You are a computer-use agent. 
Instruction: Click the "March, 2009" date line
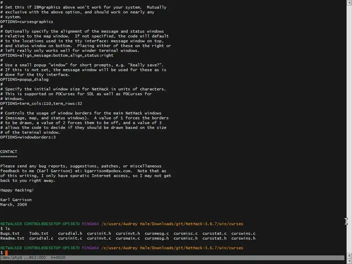click(13, 205)
